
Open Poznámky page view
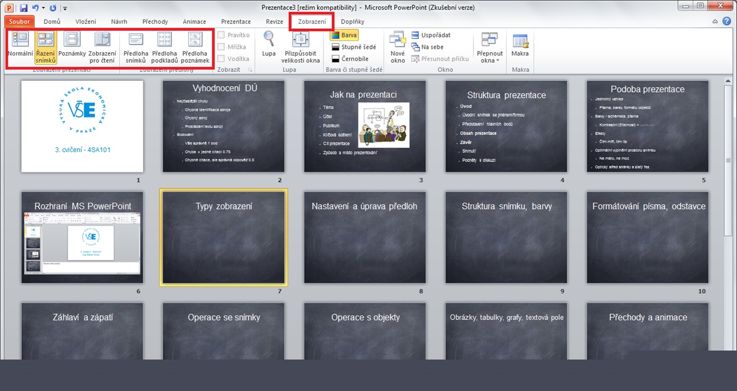tap(72, 47)
